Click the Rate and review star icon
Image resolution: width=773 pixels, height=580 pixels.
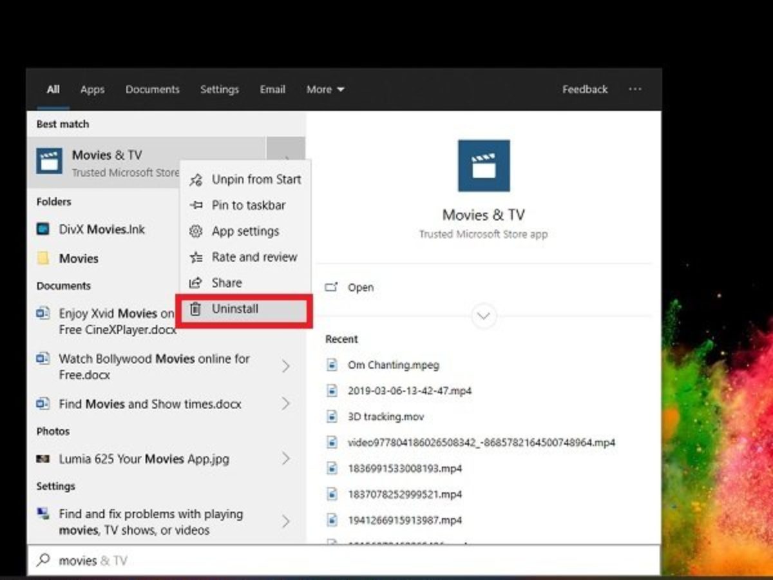point(196,257)
